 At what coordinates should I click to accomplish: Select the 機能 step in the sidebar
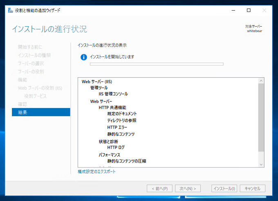pos(22,80)
